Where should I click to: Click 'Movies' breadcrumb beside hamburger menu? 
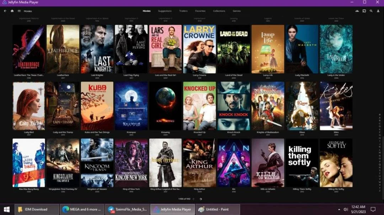click(28, 11)
